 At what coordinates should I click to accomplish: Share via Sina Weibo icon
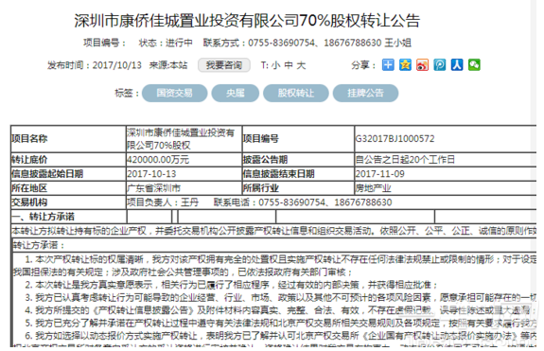point(423,65)
